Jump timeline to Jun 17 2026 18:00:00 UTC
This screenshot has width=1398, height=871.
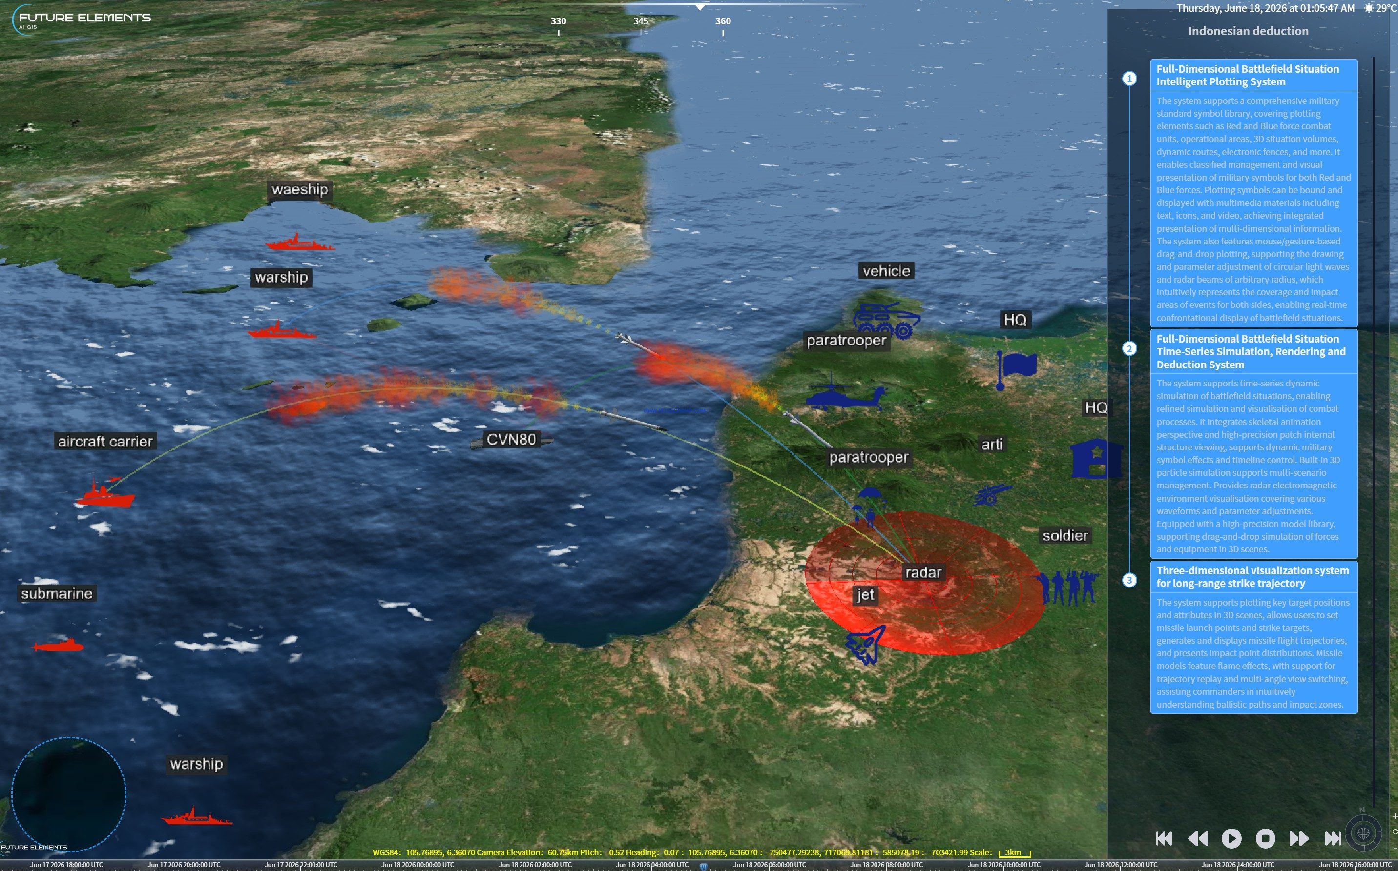click(67, 865)
